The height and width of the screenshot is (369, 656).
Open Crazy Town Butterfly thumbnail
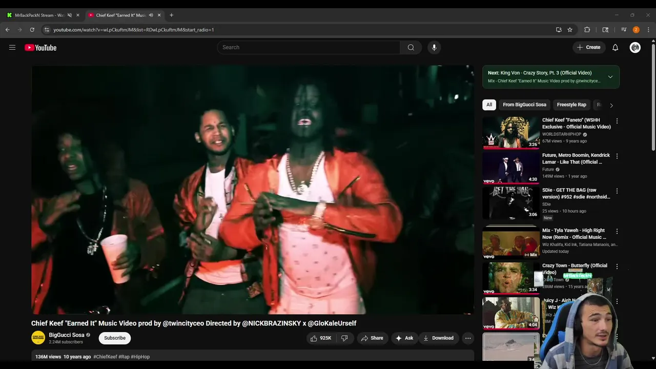pyautogui.click(x=511, y=278)
